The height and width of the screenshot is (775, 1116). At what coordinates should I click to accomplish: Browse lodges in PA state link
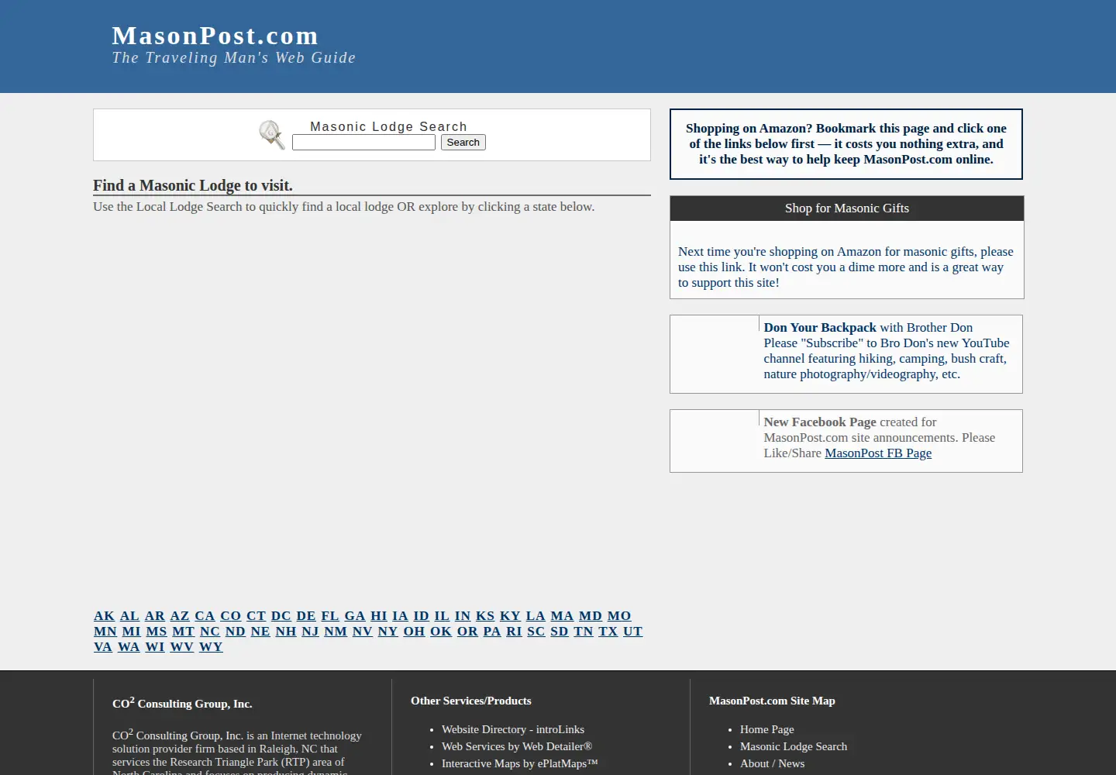492,632
